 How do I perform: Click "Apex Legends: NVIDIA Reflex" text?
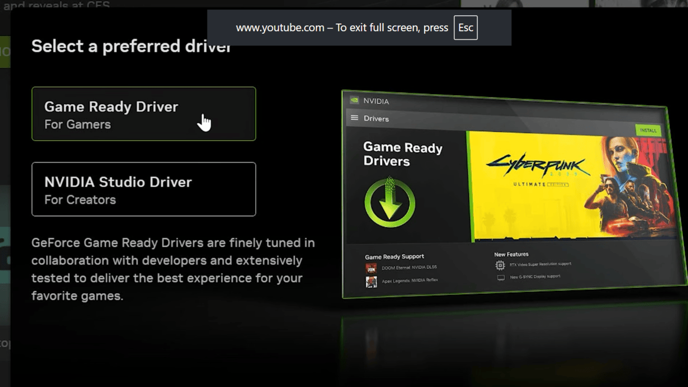coord(410,281)
